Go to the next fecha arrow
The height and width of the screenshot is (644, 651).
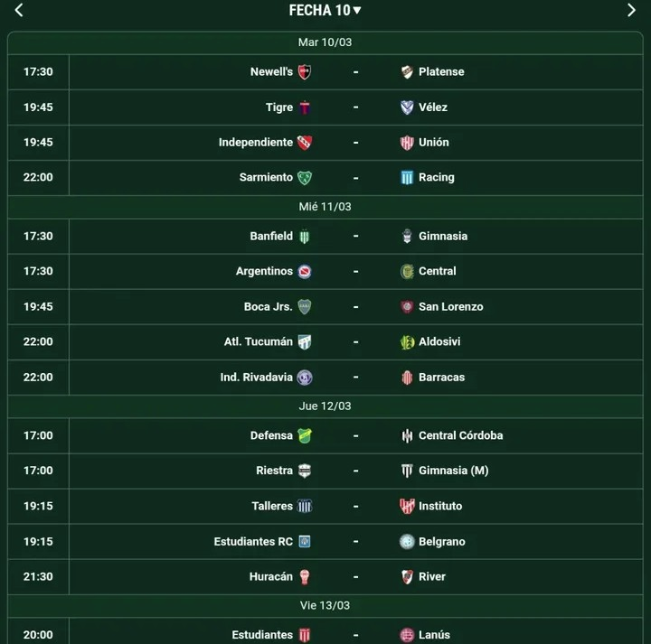click(x=631, y=10)
